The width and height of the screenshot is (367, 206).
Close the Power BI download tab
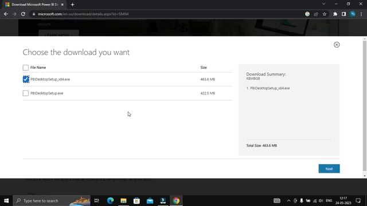[63, 5]
